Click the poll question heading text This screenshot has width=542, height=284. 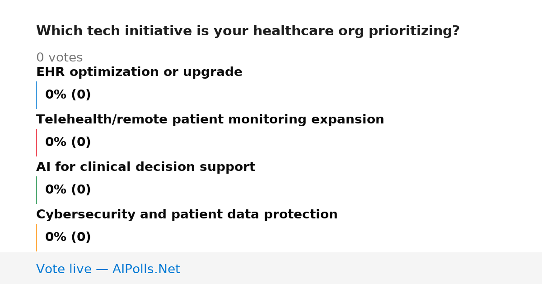click(x=248, y=31)
